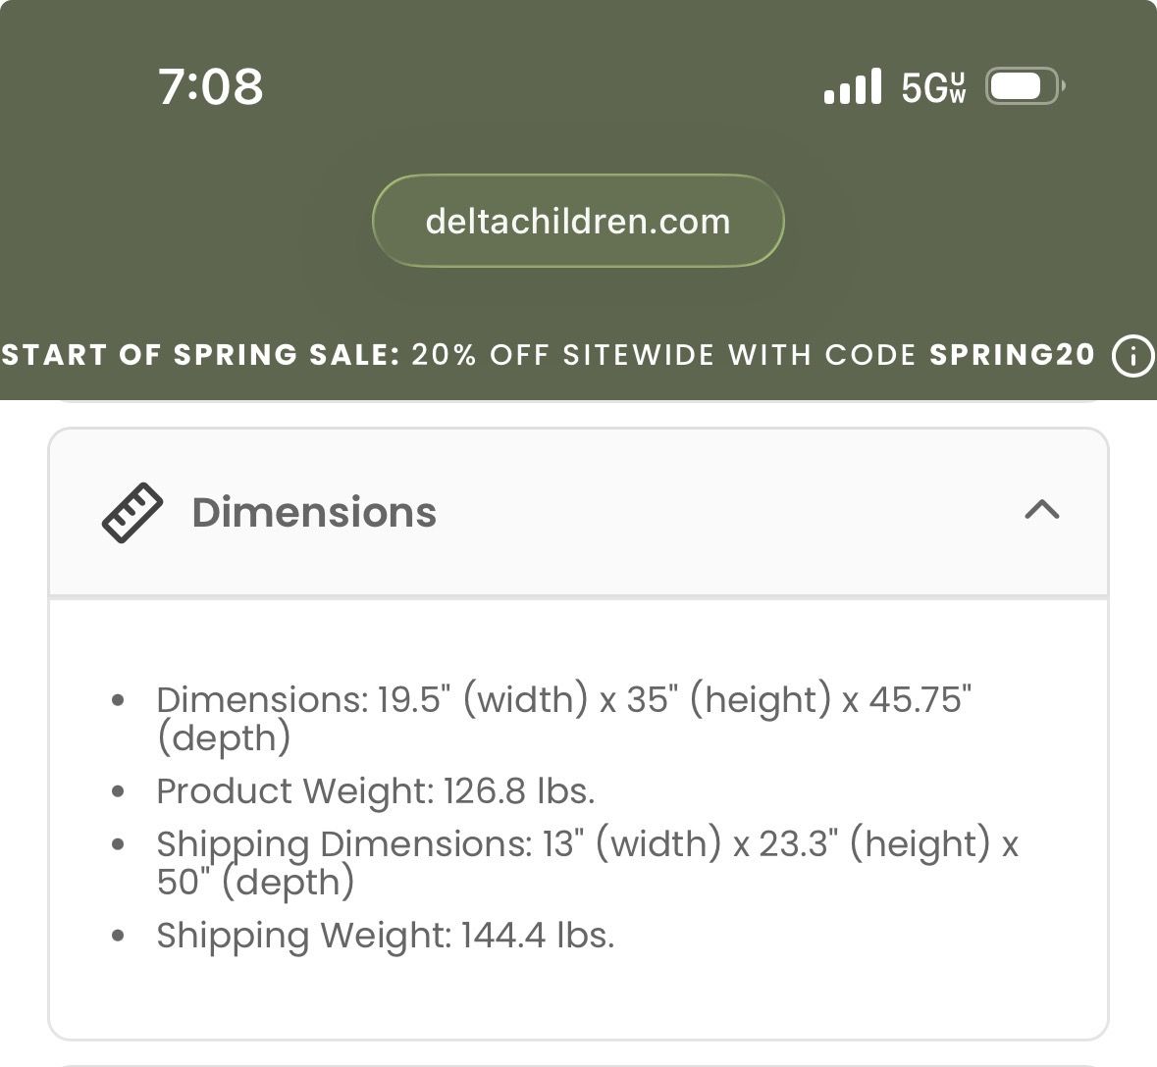Tap the deltachildren.com address bar
The height and width of the screenshot is (1067, 1157).
point(578,221)
